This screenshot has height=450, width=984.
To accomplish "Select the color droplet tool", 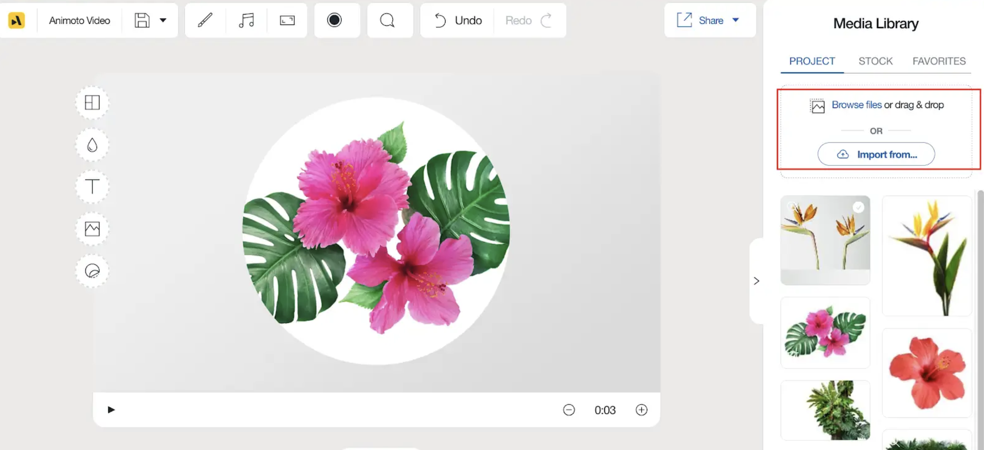I will 92,145.
